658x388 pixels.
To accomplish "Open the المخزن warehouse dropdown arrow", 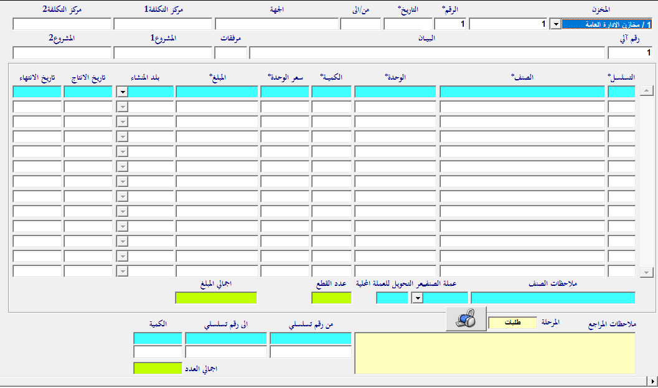I will [x=555, y=24].
